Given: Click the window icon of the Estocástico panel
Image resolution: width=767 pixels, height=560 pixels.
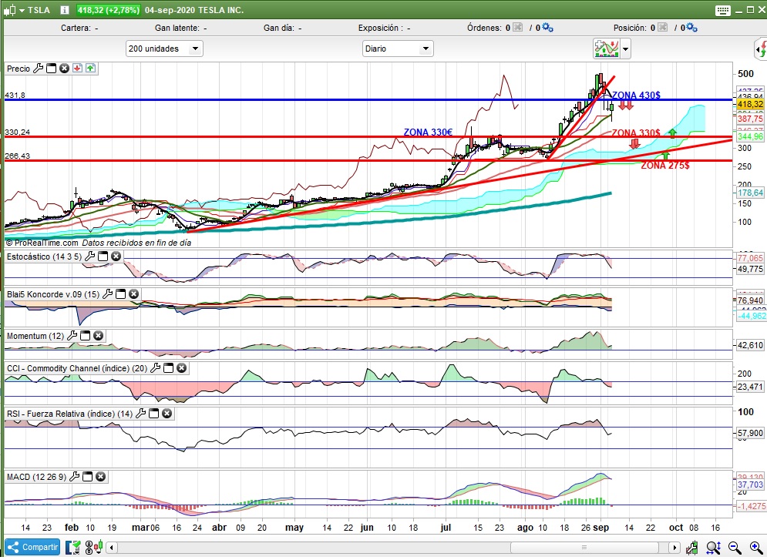Looking at the screenshot, I should pos(103,256).
